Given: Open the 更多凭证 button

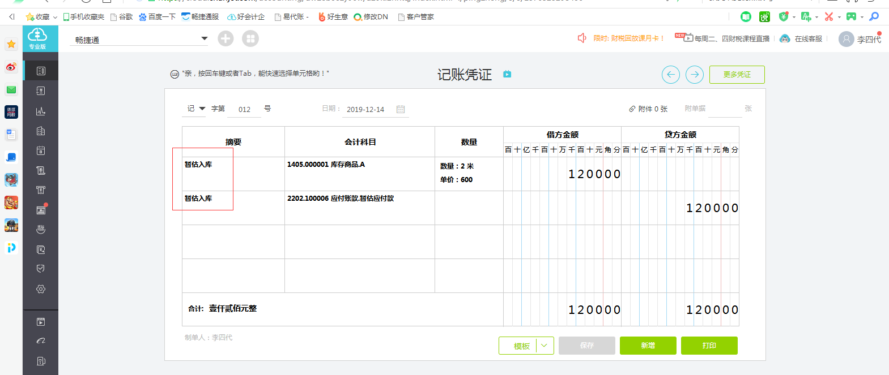Looking at the screenshot, I should tap(737, 75).
